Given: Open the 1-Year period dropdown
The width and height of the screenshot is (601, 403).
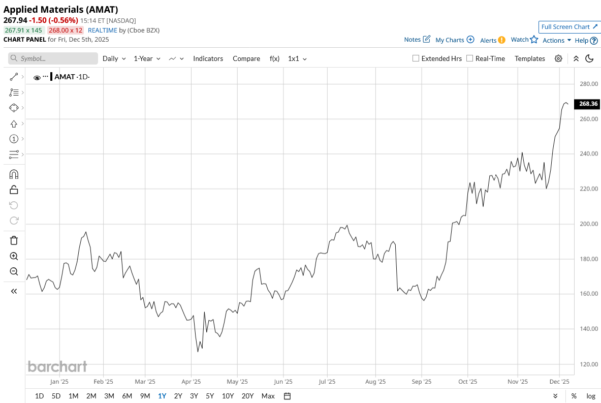Looking at the screenshot, I should point(147,58).
